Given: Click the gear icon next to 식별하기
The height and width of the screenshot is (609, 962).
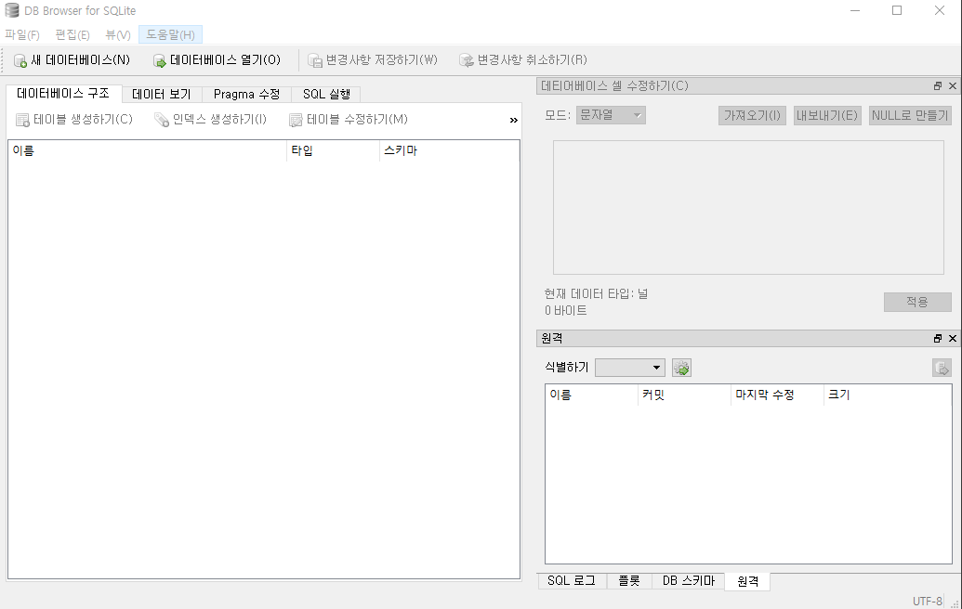Looking at the screenshot, I should [681, 368].
